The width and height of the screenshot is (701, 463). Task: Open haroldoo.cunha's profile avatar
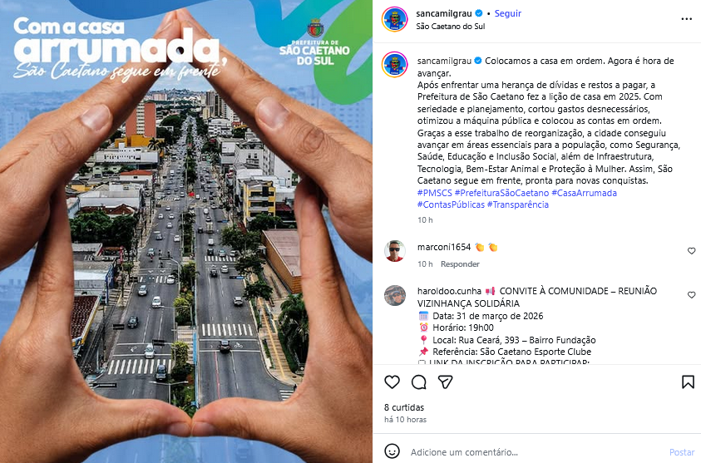tap(395, 295)
